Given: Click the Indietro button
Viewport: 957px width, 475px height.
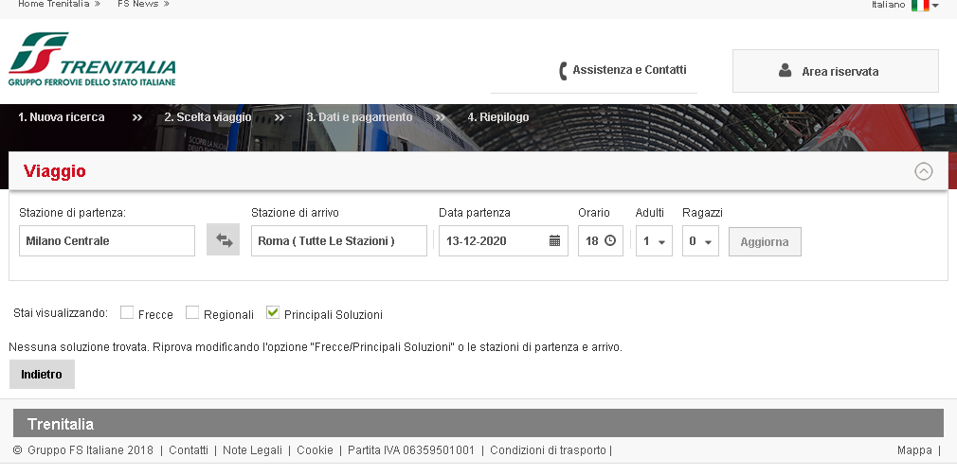Looking at the screenshot, I should point(42,374).
